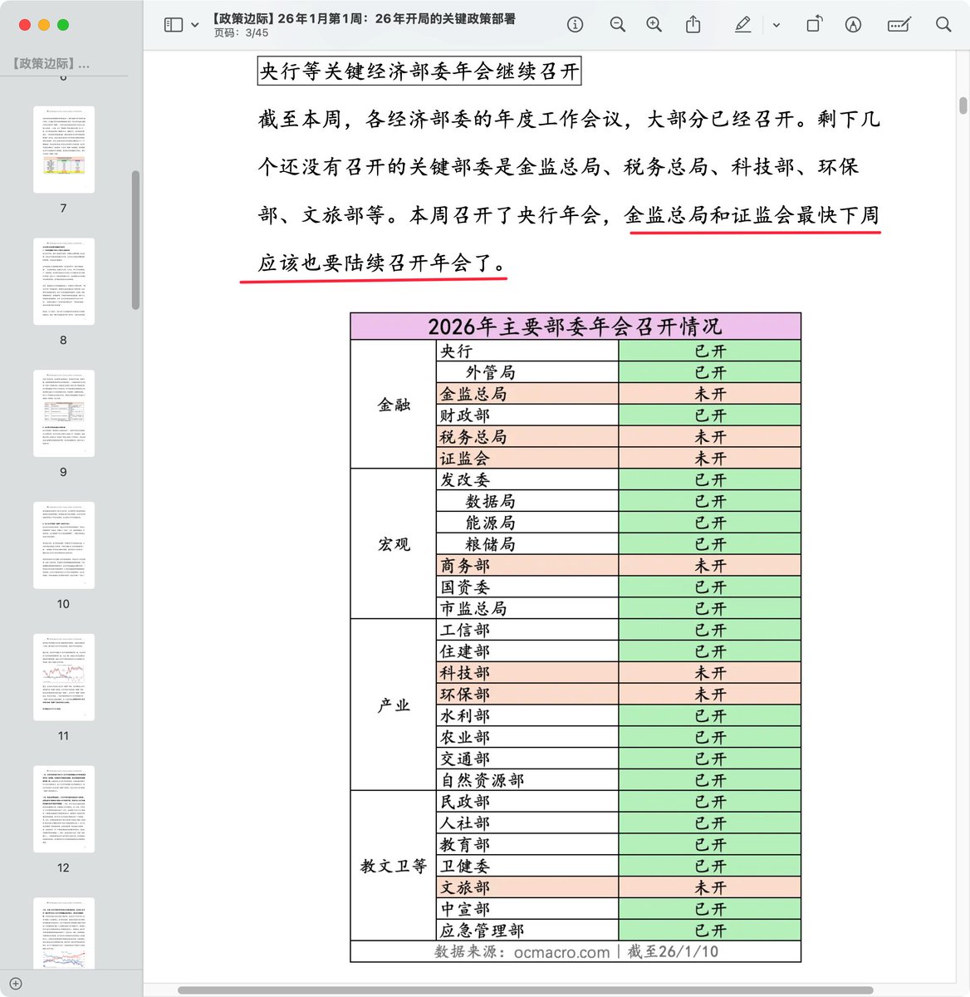Click the 应急管理部 table cell

coord(527,931)
